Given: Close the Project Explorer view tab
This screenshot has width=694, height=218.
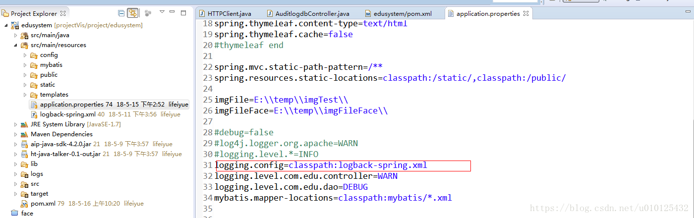Looking at the screenshot, I should pyautogui.click(x=62, y=14).
